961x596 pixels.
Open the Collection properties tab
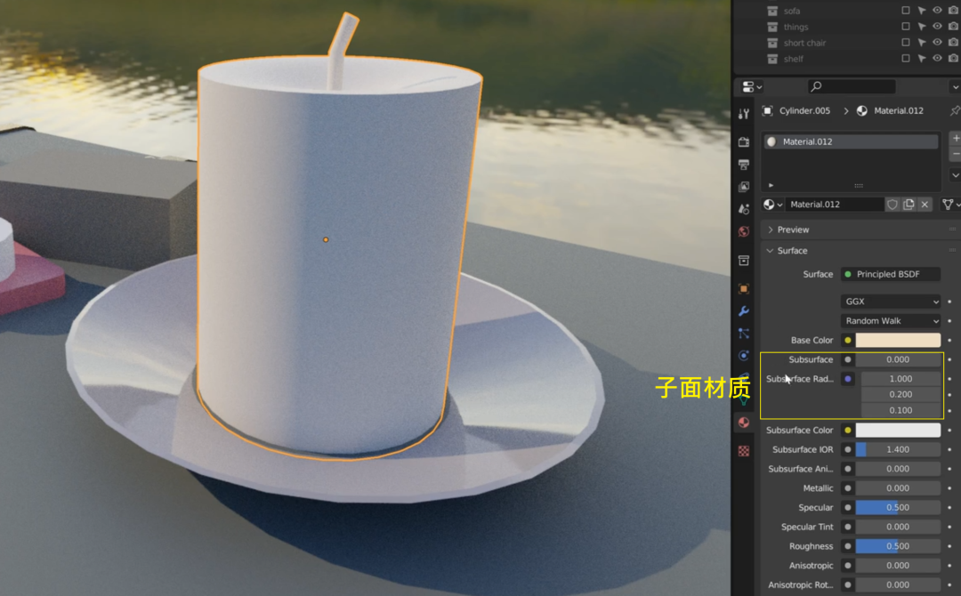[x=743, y=261]
